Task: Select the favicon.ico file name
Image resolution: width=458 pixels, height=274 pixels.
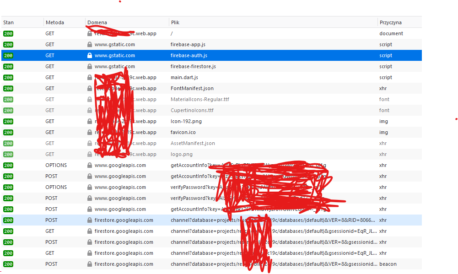Action: click(x=183, y=132)
